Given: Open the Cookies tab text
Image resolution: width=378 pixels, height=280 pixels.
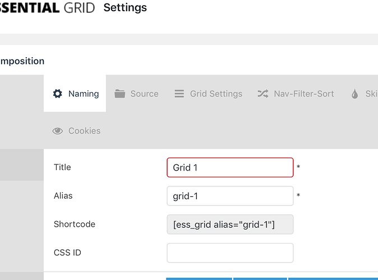Looking at the screenshot, I should point(84,131).
